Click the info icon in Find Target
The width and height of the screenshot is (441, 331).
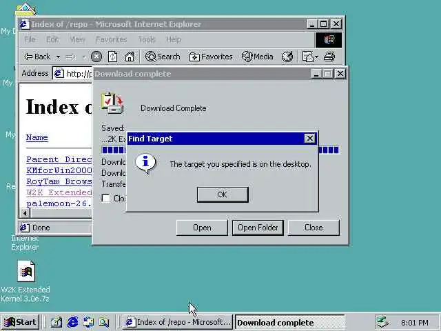pyautogui.click(x=145, y=163)
